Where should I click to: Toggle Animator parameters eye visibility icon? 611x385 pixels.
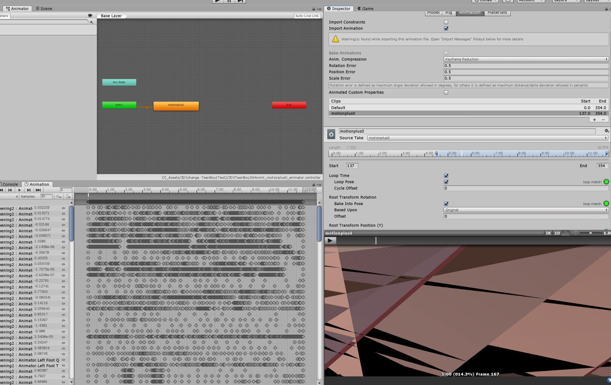(x=90, y=16)
